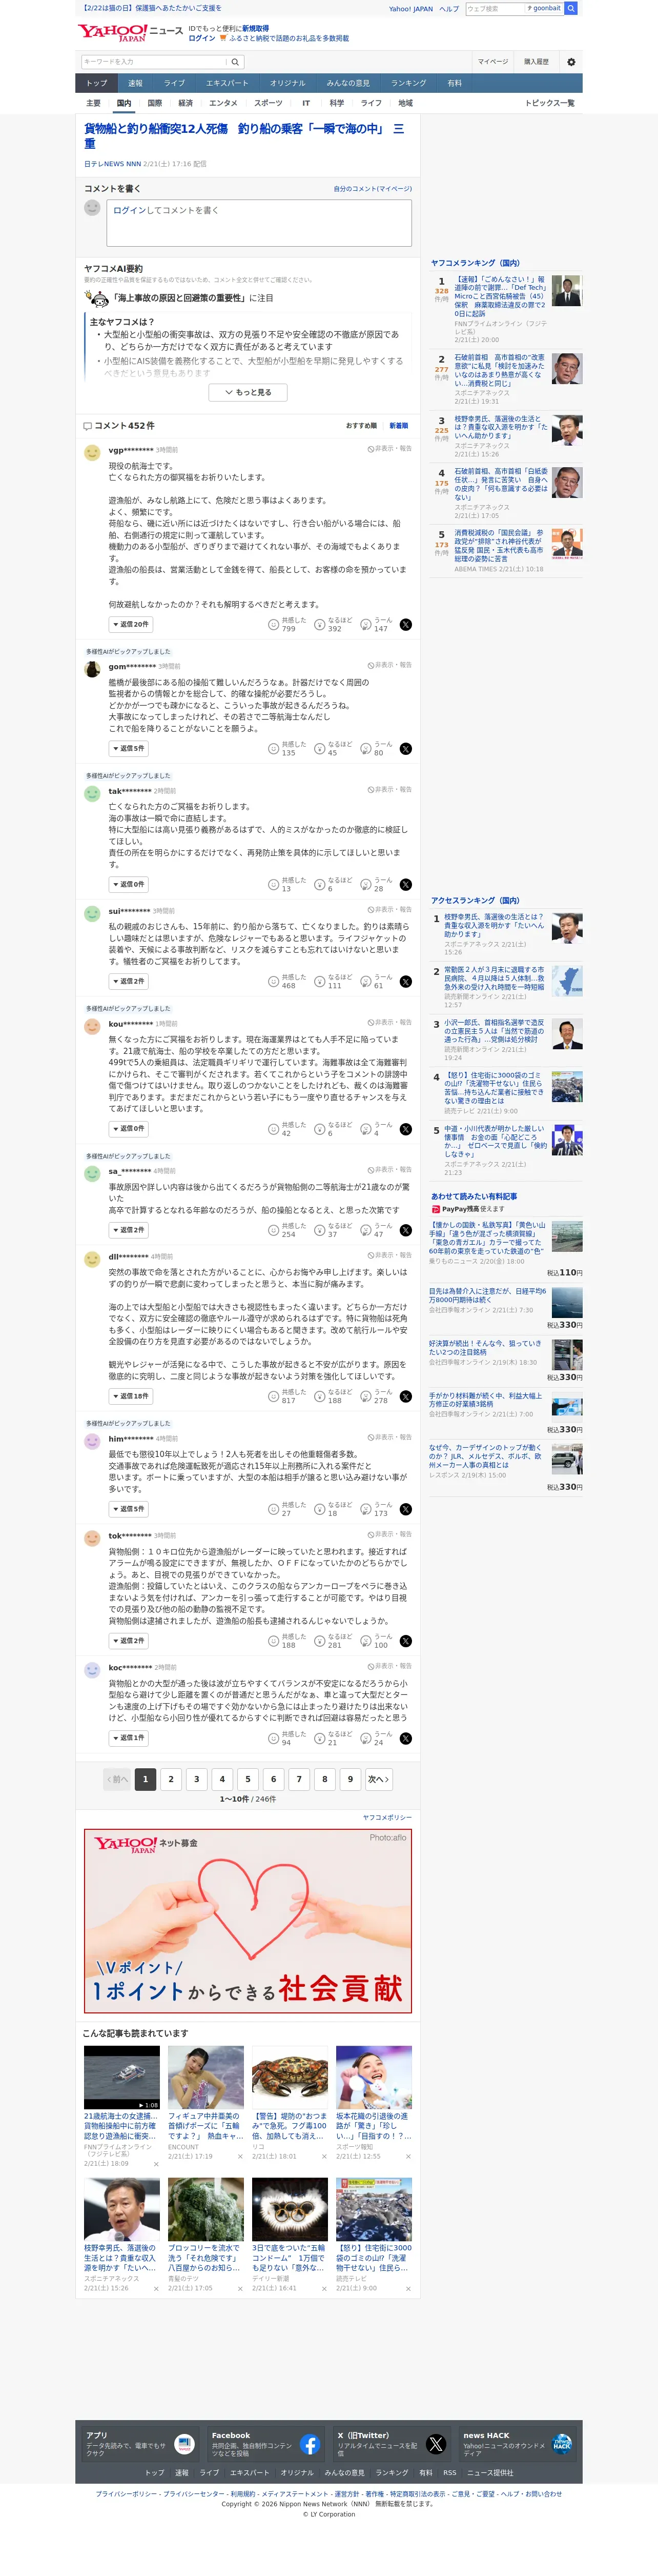
Task: Click なるほど icon on tak comment
Action: 320,885
